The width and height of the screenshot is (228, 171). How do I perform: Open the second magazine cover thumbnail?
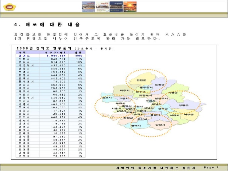click(102, 7)
